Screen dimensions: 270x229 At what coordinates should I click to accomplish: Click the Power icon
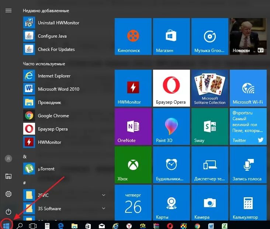[8, 212]
